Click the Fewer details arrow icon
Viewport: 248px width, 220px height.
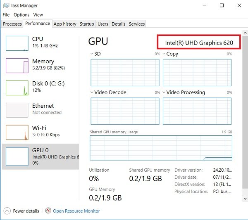[7, 211]
